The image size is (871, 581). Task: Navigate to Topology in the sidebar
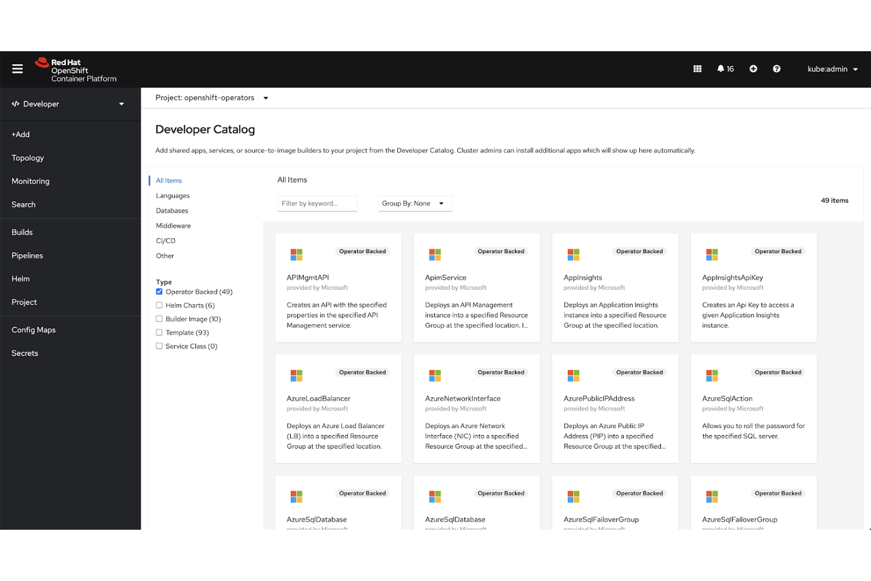pyautogui.click(x=28, y=158)
